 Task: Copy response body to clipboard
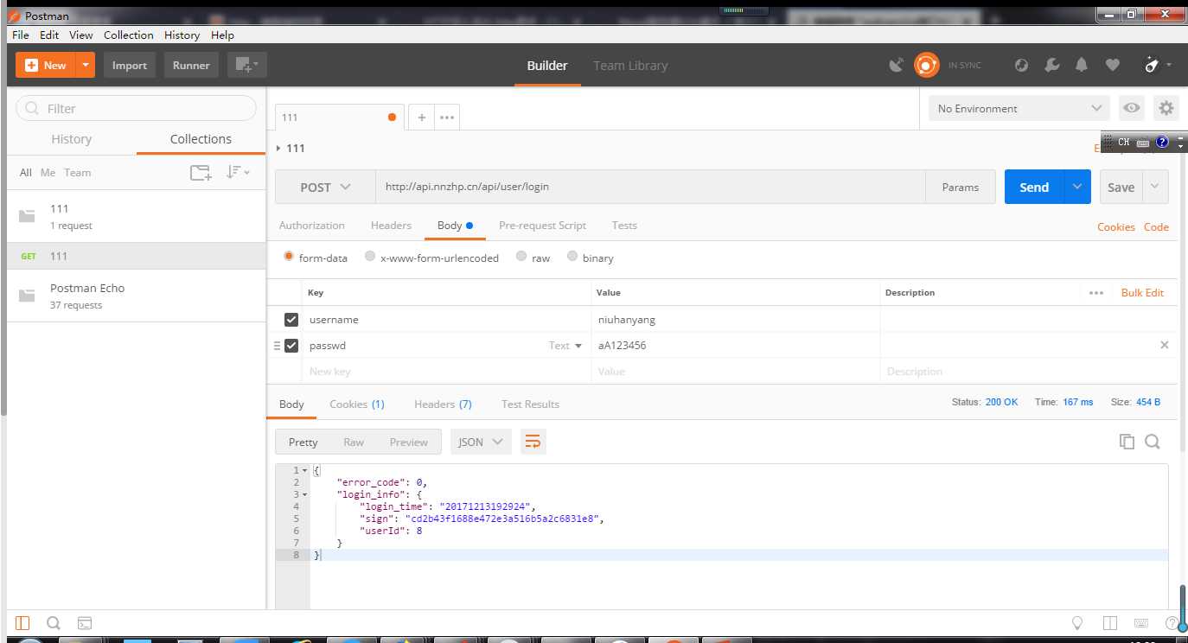(x=1127, y=442)
